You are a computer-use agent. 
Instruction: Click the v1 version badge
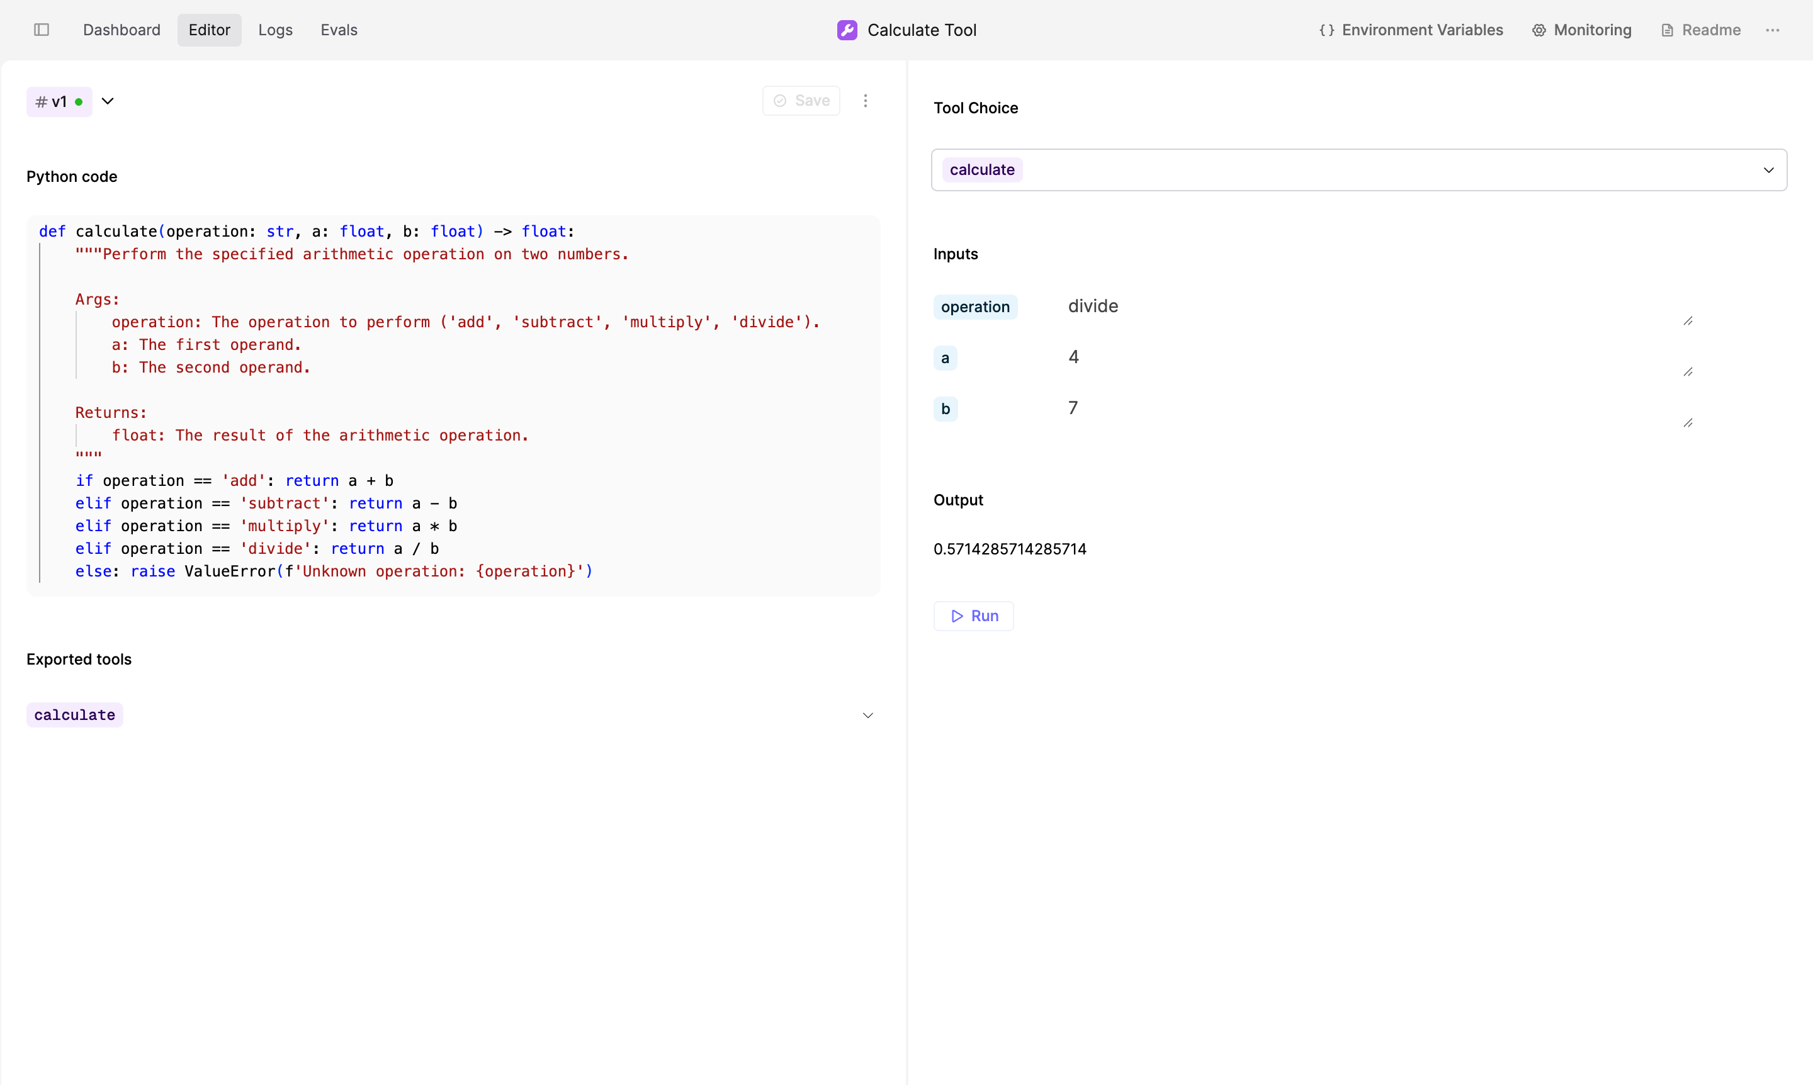click(59, 101)
